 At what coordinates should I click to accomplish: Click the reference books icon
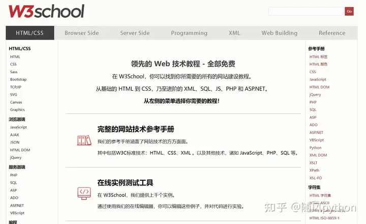(x=84, y=141)
